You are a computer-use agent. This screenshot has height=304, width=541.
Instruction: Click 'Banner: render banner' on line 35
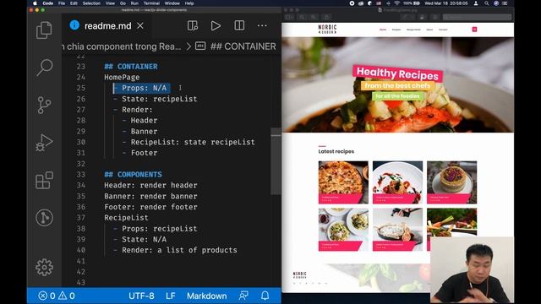coord(150,196)
